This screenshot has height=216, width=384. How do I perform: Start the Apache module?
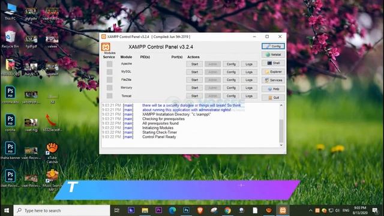tap(194, 64)
